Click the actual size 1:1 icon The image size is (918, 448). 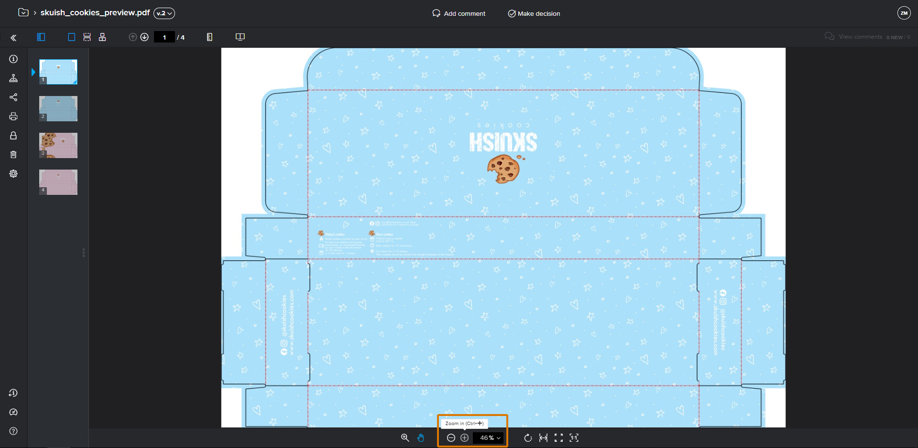(x=574, y=437)
